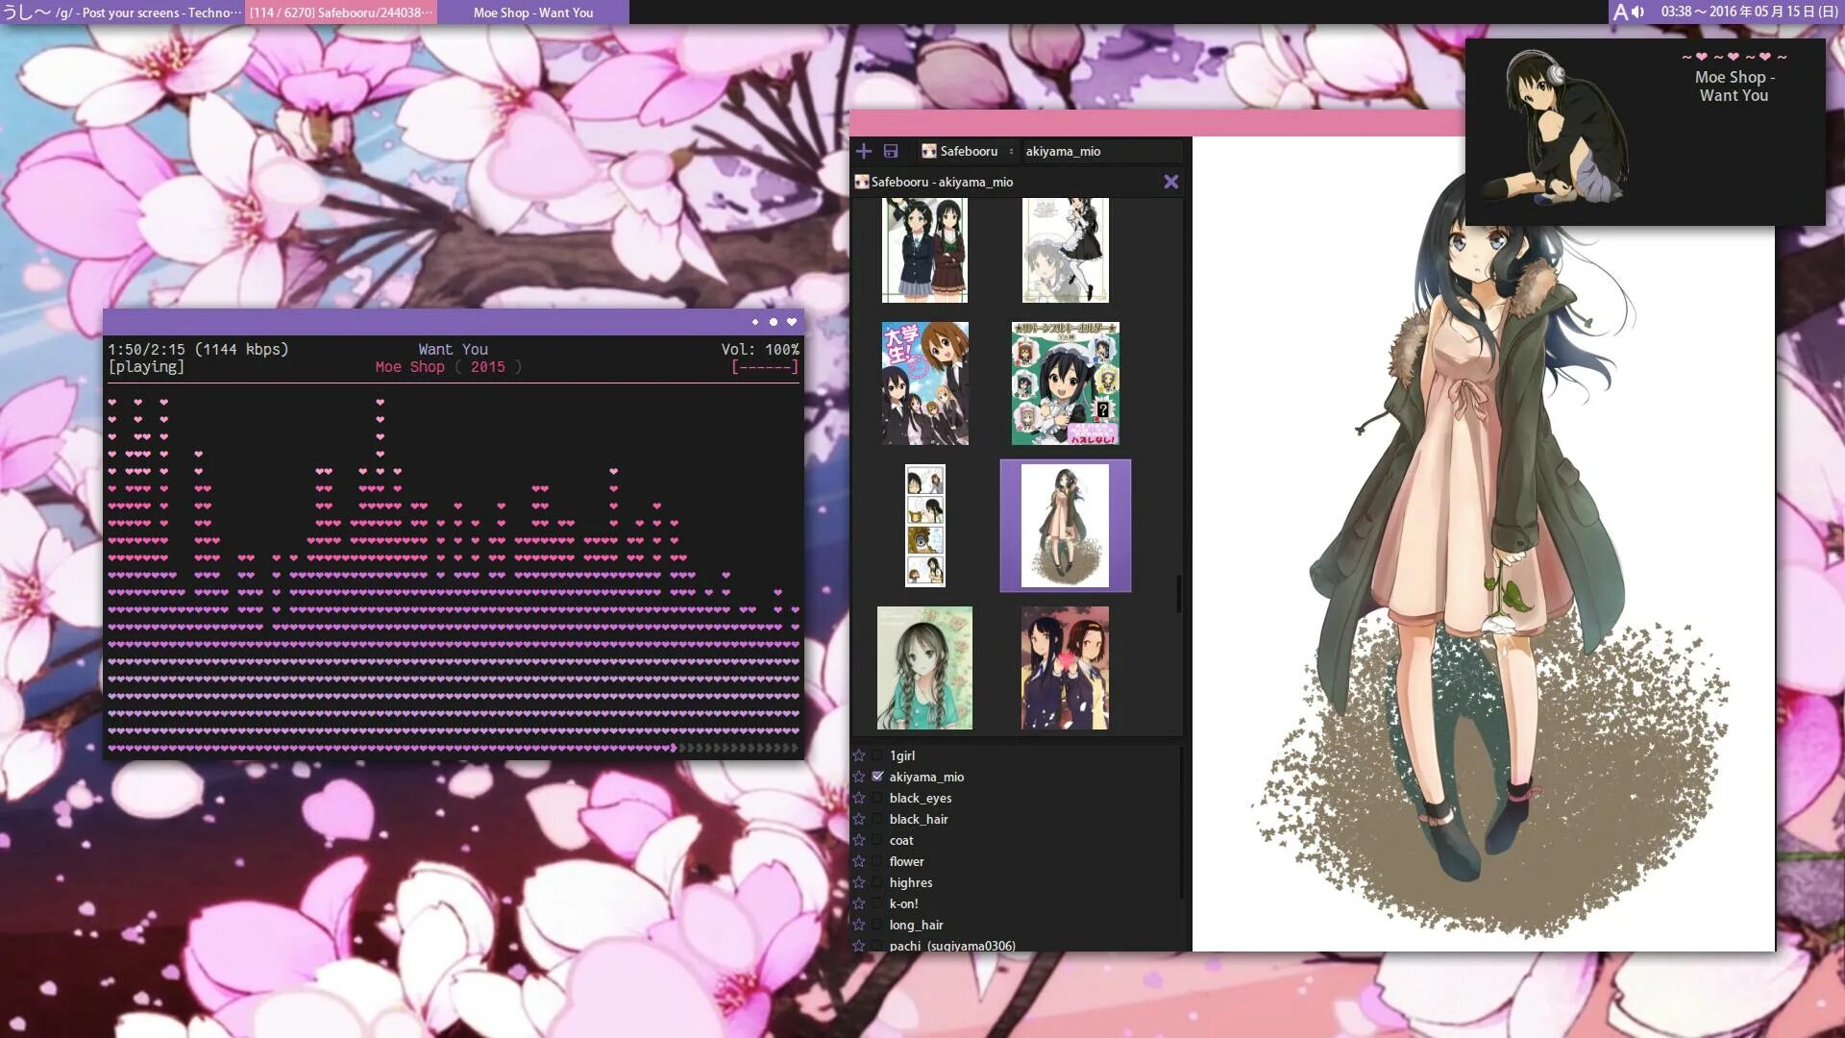The height and width of the screenshot is (1038, 1845).
Task: Click the music player heart progress bar
Action: point(452,748)
